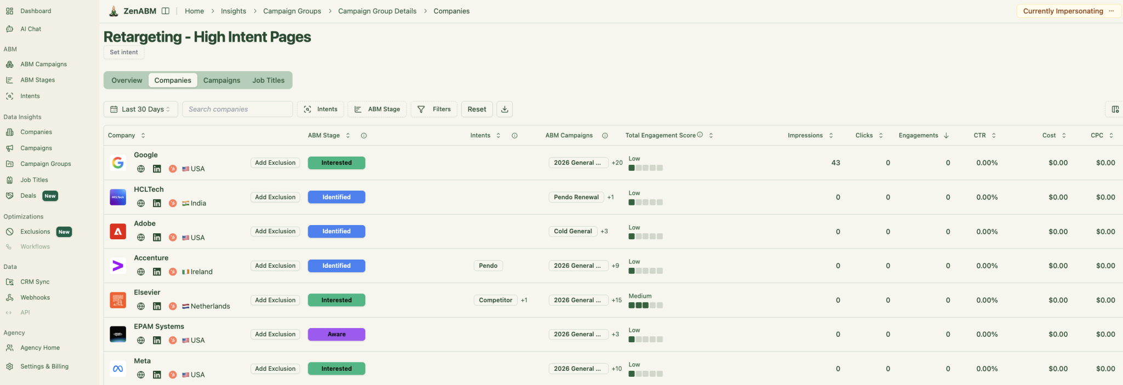Image resolution: width=1123 pixels, height=385 pixels.
Task: Sort by the CPC column
Action: [1102, 135]
